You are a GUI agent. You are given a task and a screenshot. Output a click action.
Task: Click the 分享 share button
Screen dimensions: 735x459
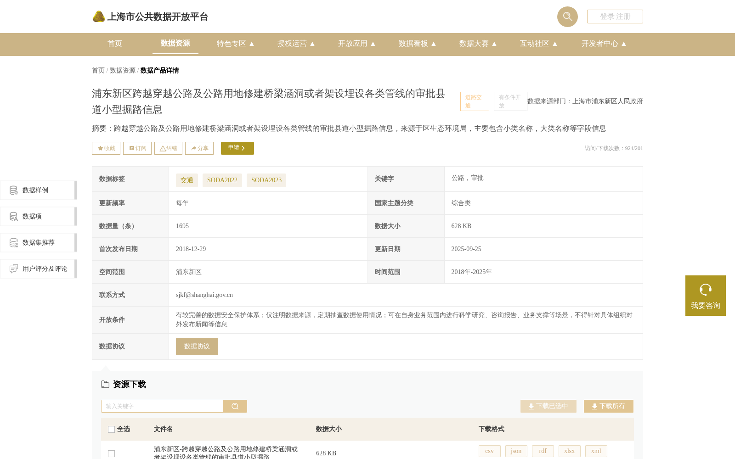coord(199,148)
